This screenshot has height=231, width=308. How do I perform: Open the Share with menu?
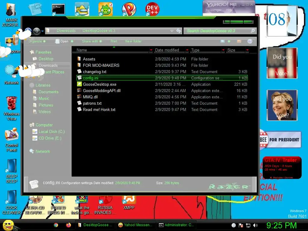92,41
